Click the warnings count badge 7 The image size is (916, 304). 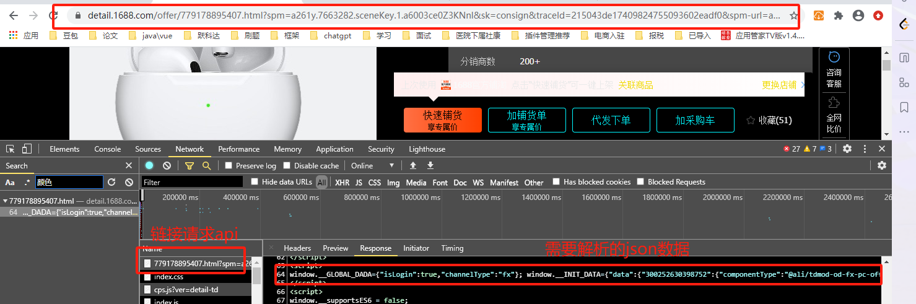tap(810, 149)
